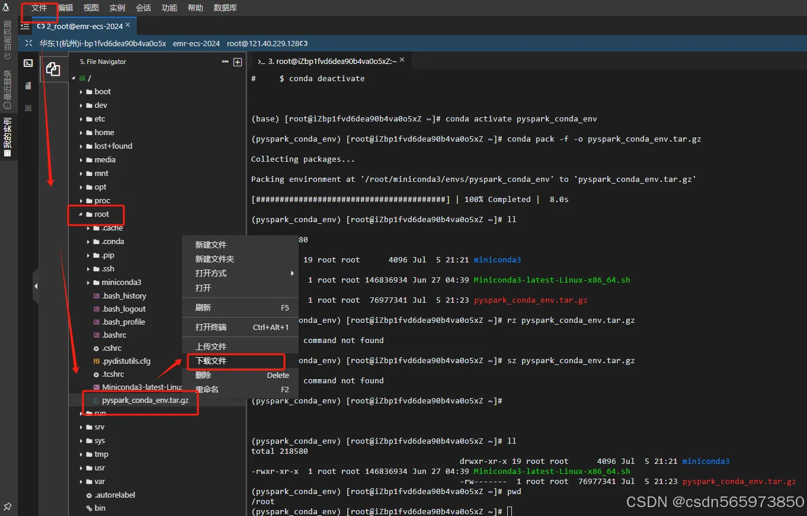Click link icon beside root@121.40.229.128
Viewport: 807px width, 516px height.
pos(304,43)
